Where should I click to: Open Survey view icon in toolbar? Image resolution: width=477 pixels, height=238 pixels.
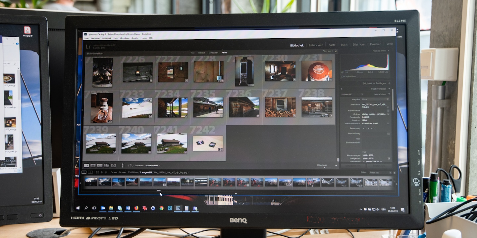[107, 165]
